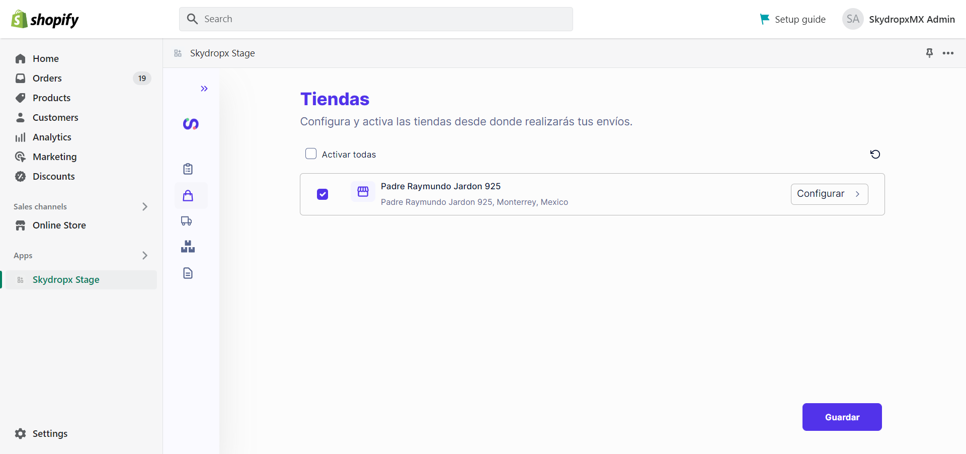Click the Settings gear icon

click(20, 434)
